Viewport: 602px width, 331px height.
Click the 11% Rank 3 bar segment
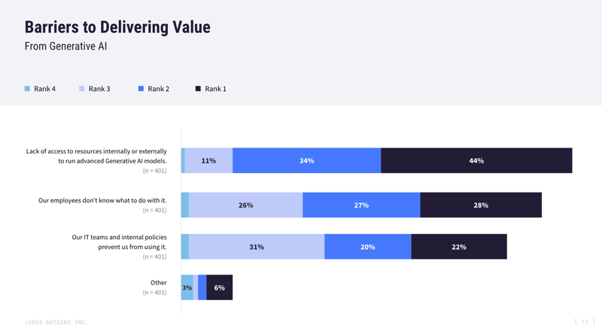coord(208,160)
